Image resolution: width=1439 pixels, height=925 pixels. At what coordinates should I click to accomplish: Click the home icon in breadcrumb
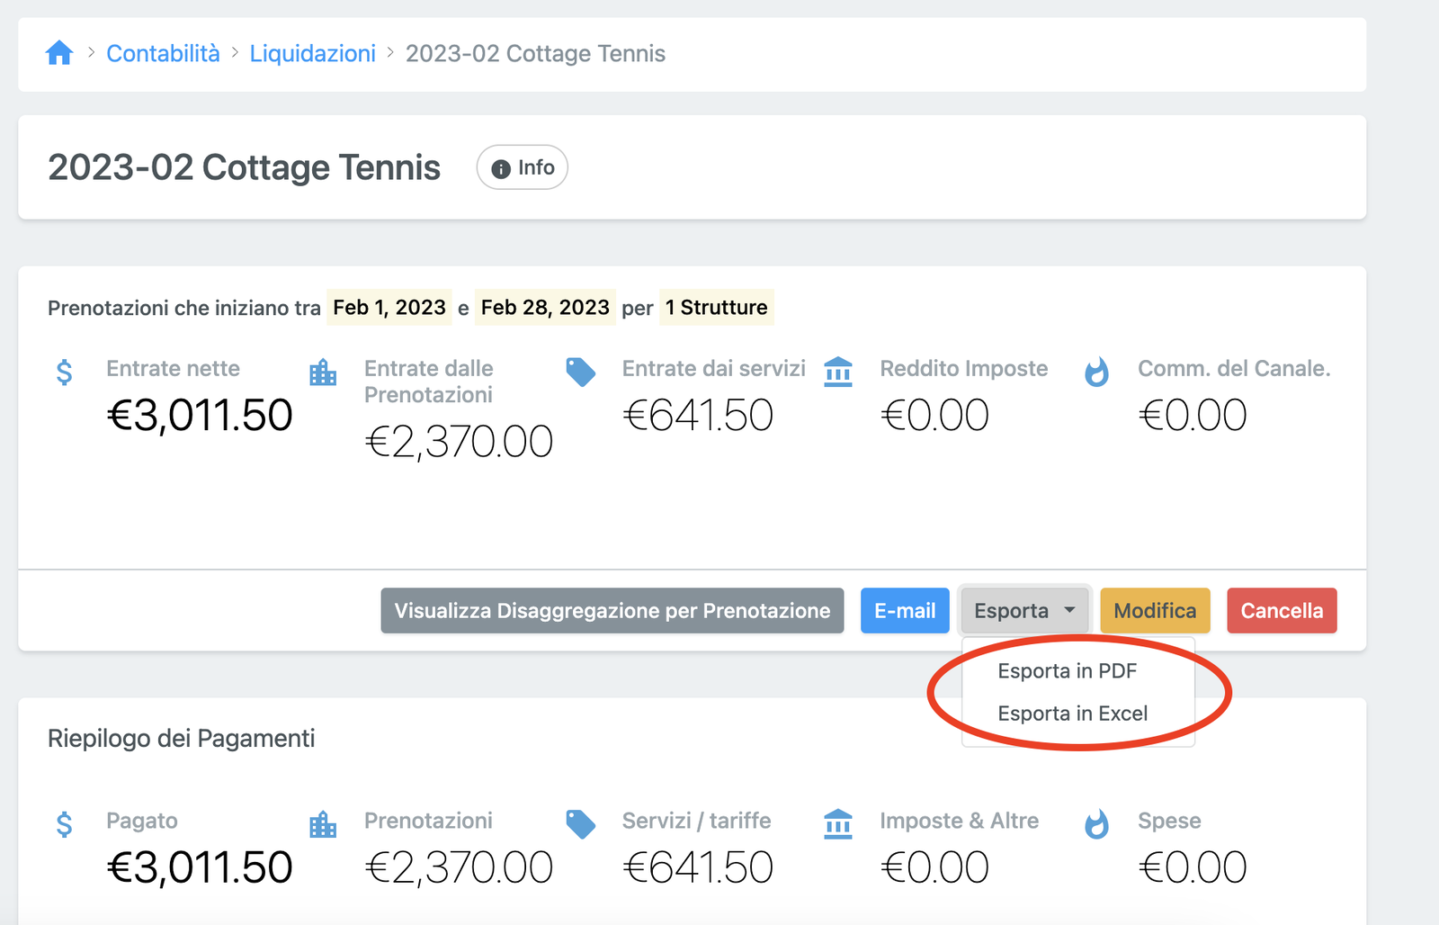pos(59,53)
